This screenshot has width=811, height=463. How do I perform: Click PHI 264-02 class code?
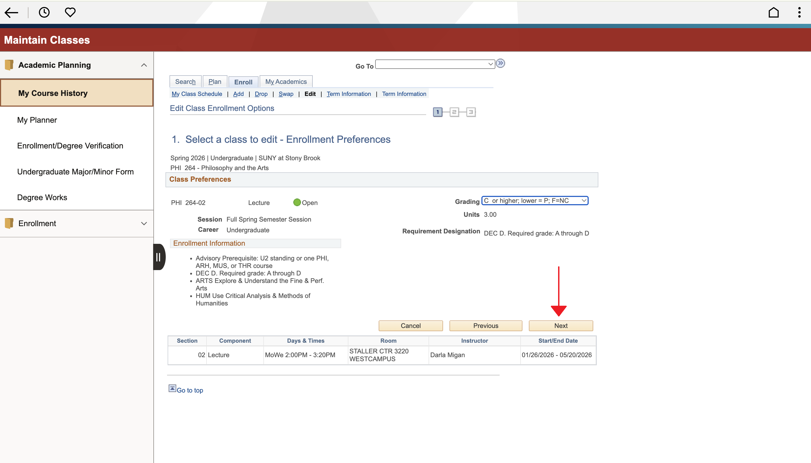tap(188, 203)
